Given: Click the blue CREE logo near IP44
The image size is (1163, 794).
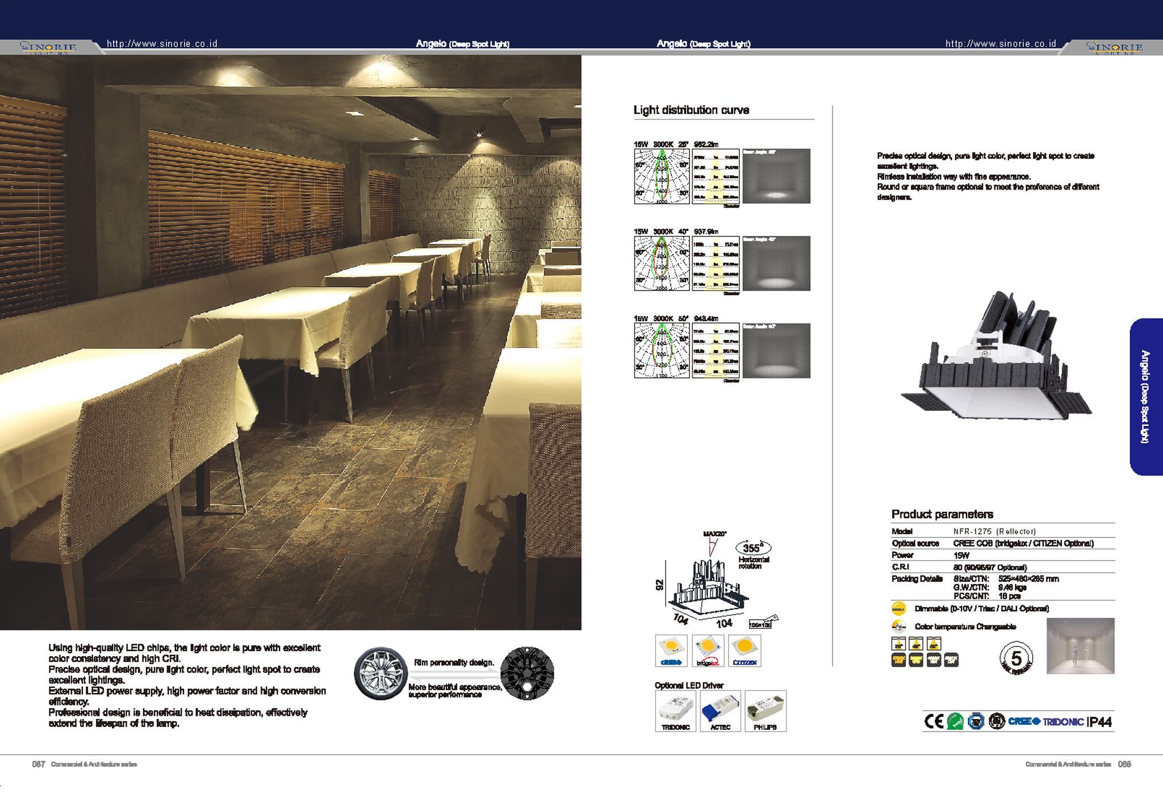Looking at the screenshot, I should click(x=1023, y=721).
